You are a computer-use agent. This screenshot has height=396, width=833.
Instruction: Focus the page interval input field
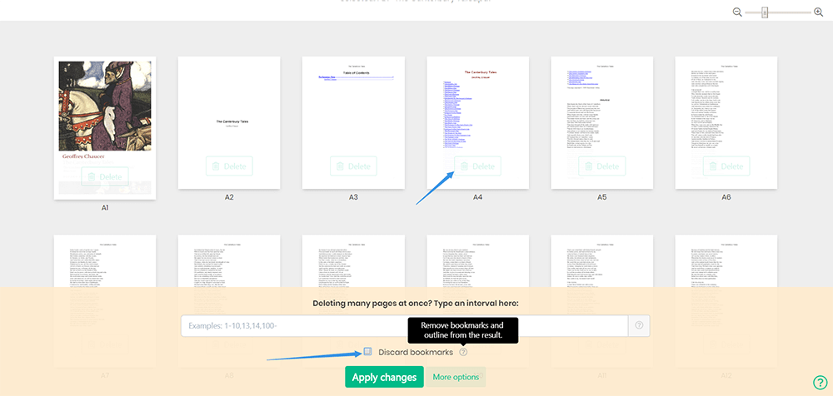point(404,325)
